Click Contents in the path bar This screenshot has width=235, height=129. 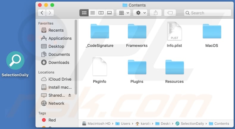(x=219, y=124)
